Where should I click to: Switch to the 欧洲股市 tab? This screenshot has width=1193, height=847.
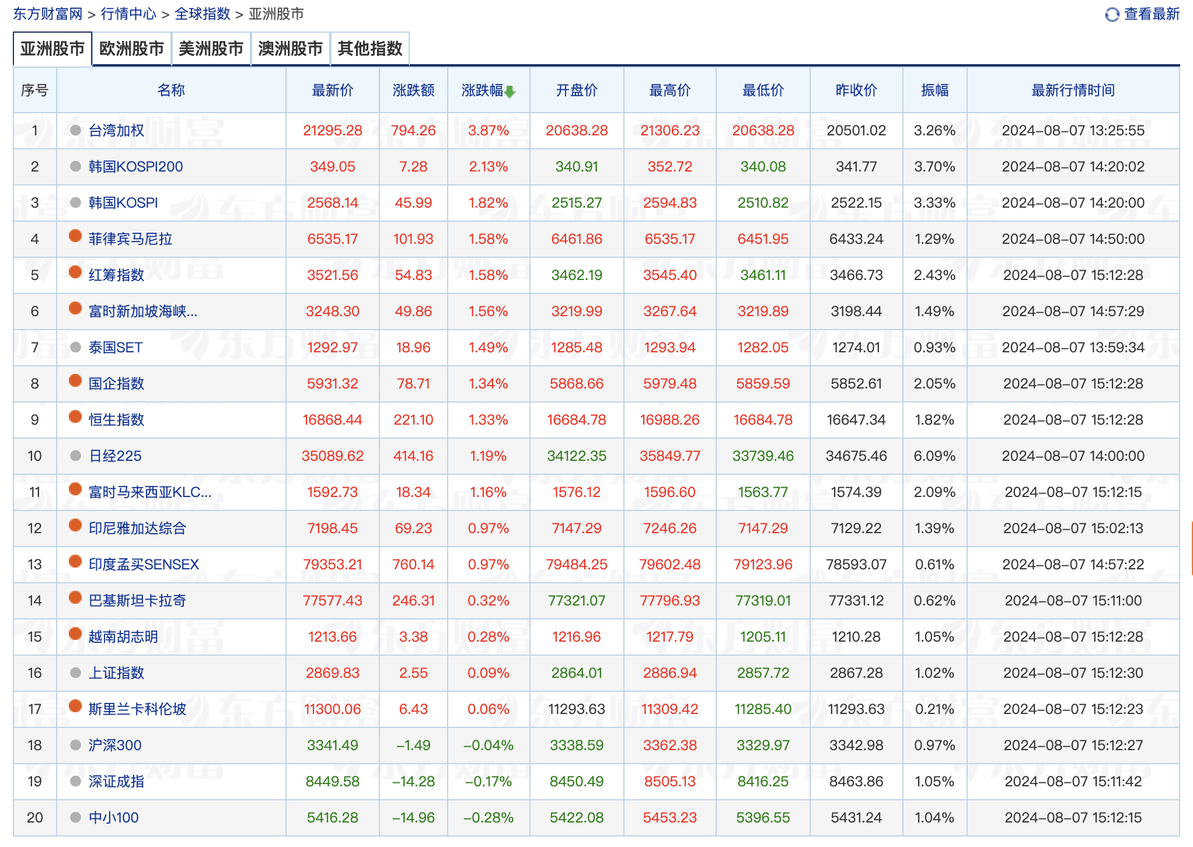(x=132, y=49)
